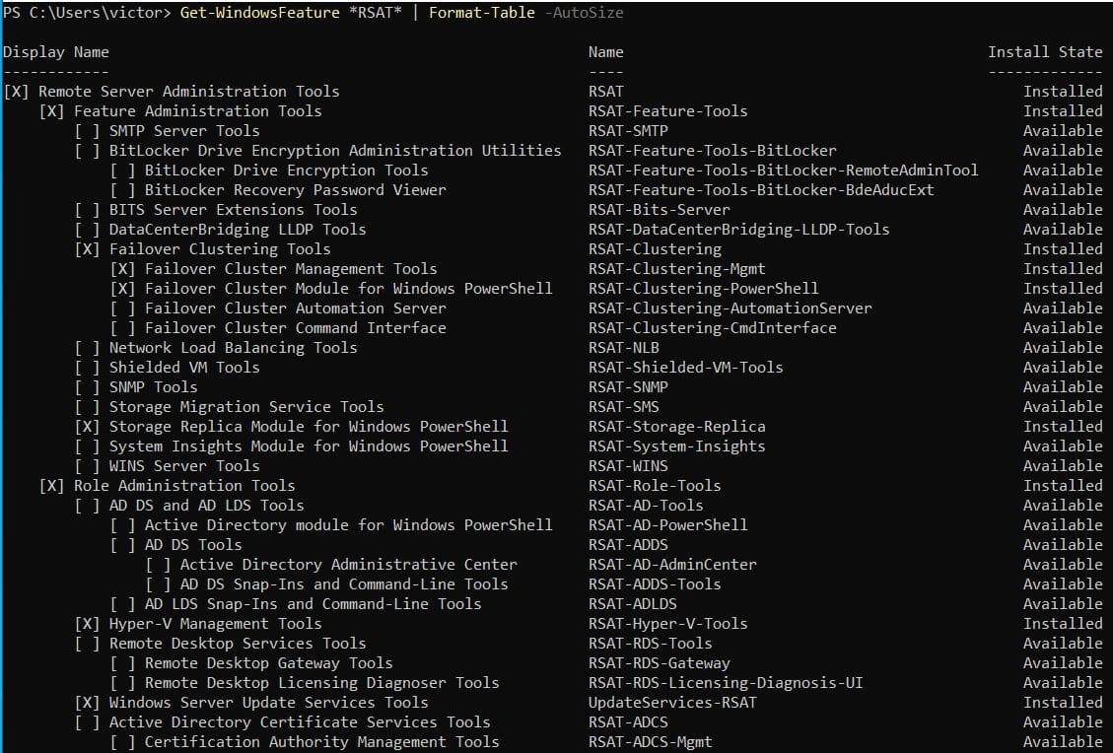This screenshot has width=1113, height=753.
Task: Click the Install State column header
Action: tap(1045, 52)
